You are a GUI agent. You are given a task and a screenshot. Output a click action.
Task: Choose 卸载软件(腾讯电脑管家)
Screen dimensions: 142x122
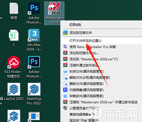tap(101, 96)
